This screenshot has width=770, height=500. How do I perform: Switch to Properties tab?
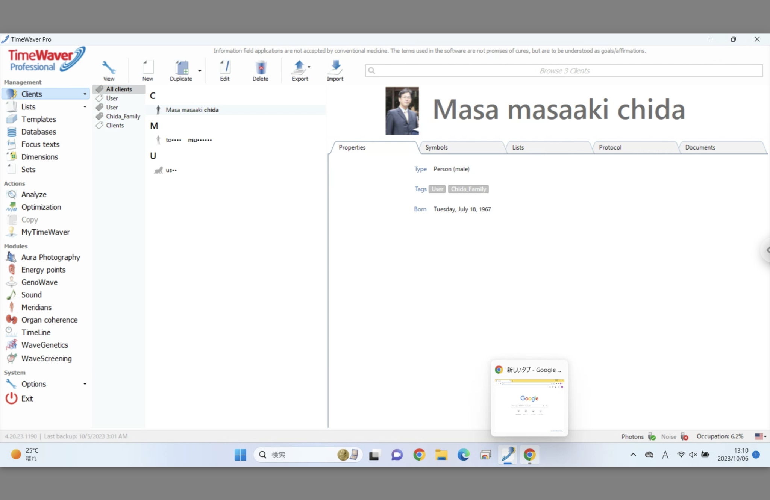point(352,147)
